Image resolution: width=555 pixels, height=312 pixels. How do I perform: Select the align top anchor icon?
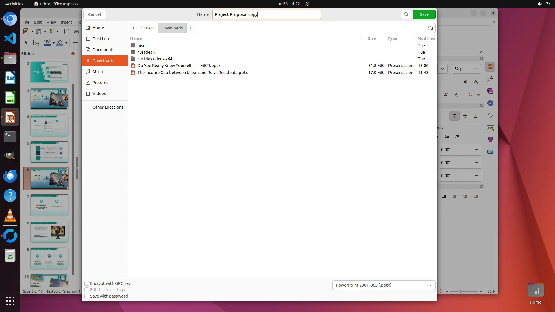[454, 116]
